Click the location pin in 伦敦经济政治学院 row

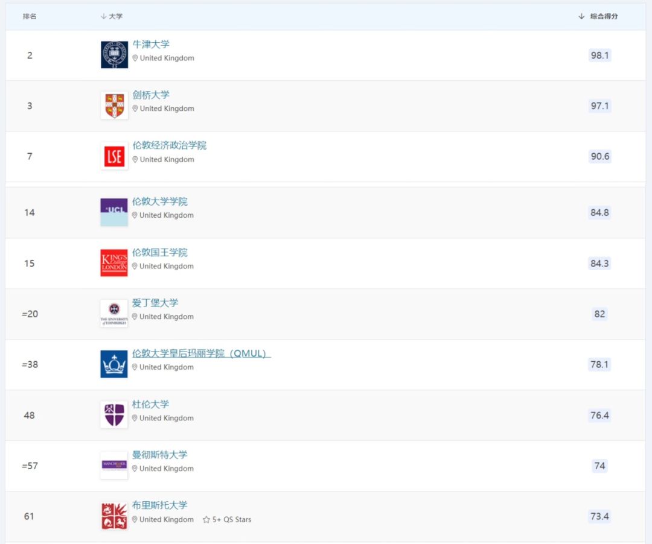click(135, 159)
